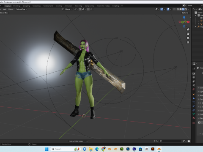Open the Windows Start menu

pos(47,149)
